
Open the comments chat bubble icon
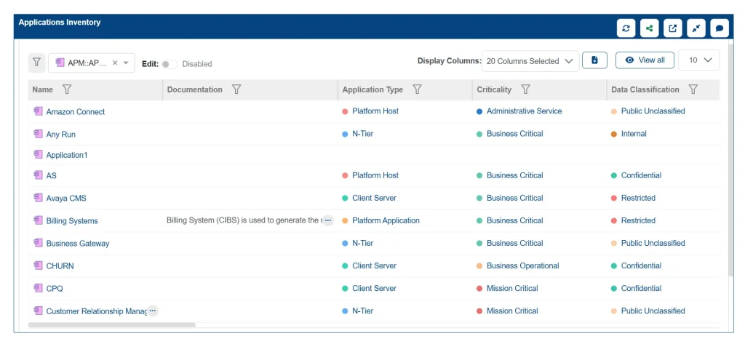(x=720, y=28)
